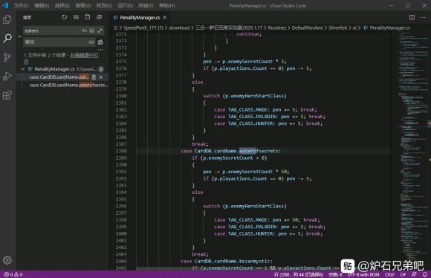Open the Terminal menu
431x278 pixels.
pos(146,5)
